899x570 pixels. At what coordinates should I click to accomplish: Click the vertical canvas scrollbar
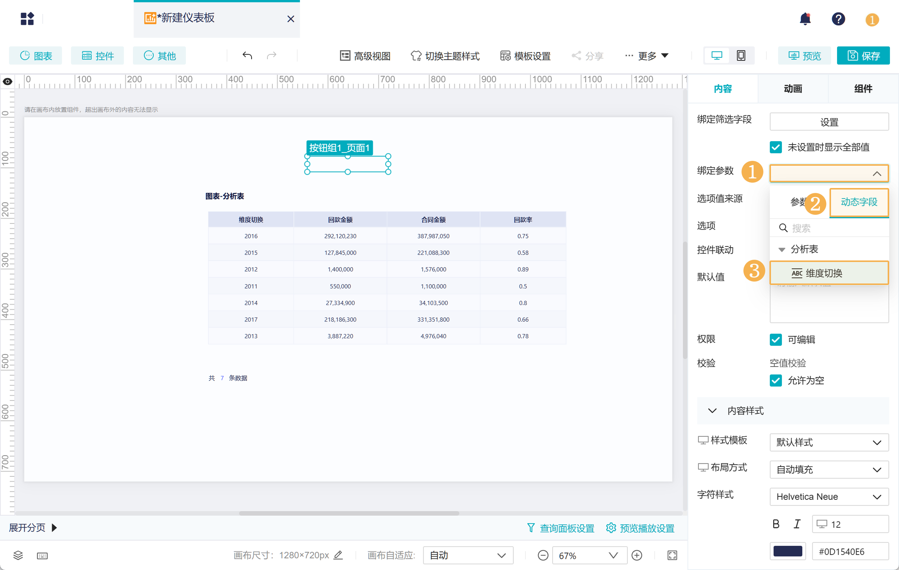tap(684, 300)
